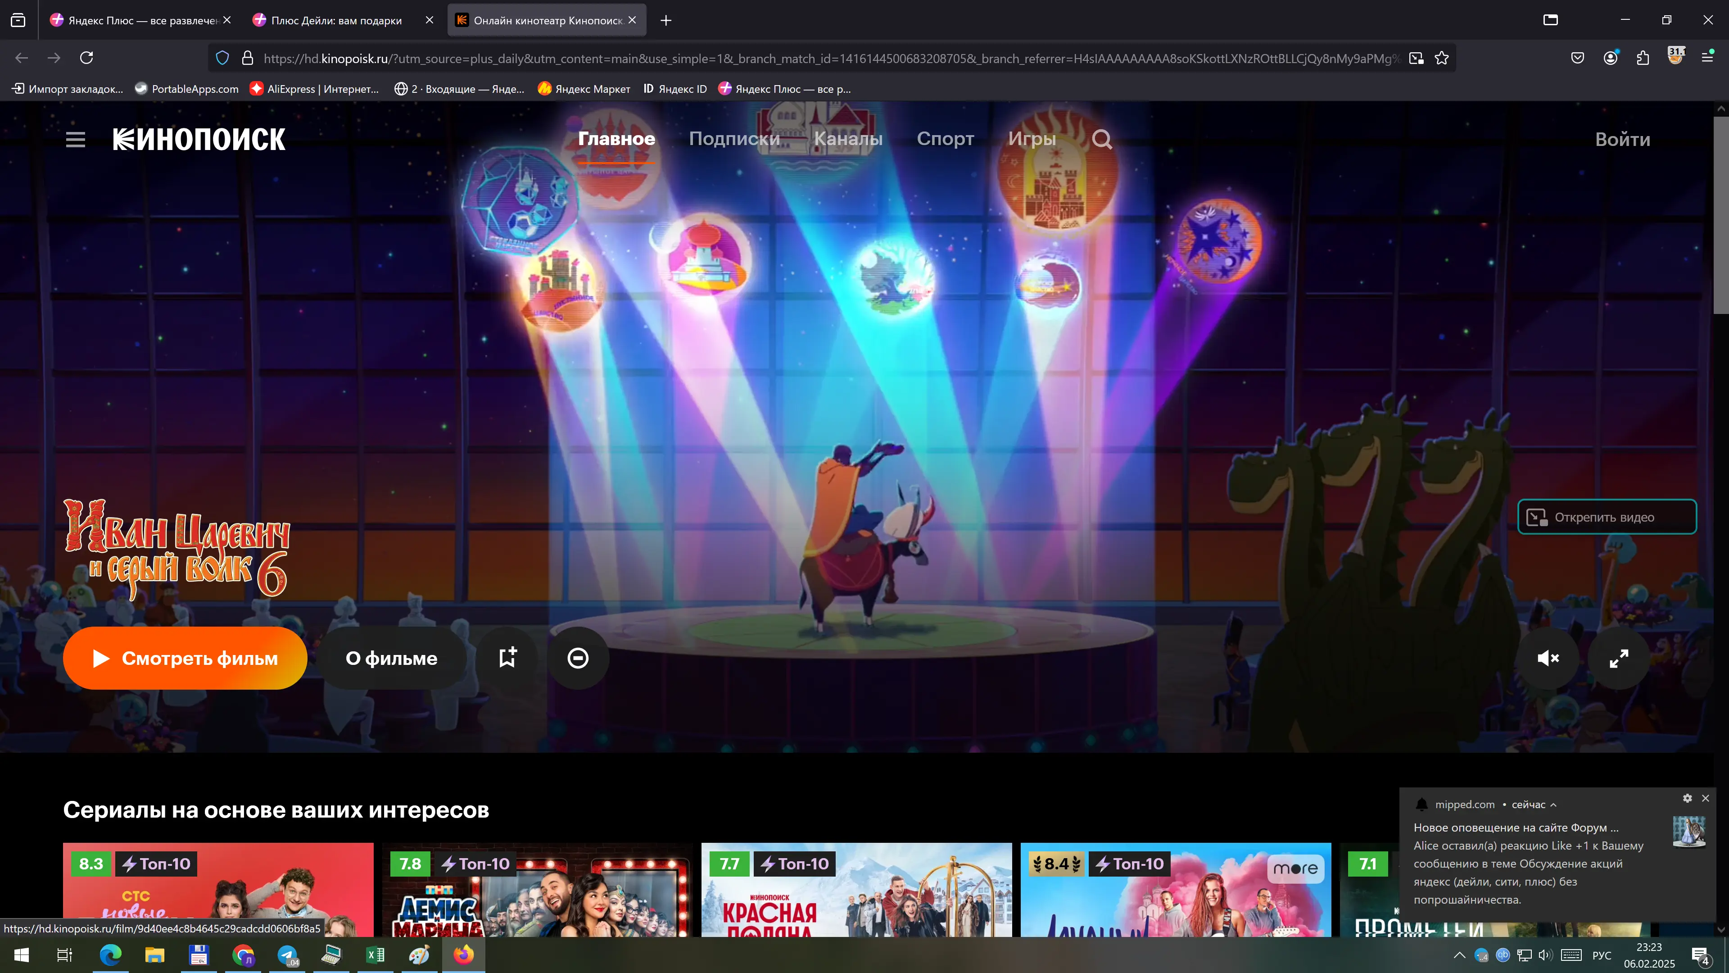Launch Microsoft Edge from taskbar
The height and width of the screenshot is (973, 1729).
tap(111, 955)
